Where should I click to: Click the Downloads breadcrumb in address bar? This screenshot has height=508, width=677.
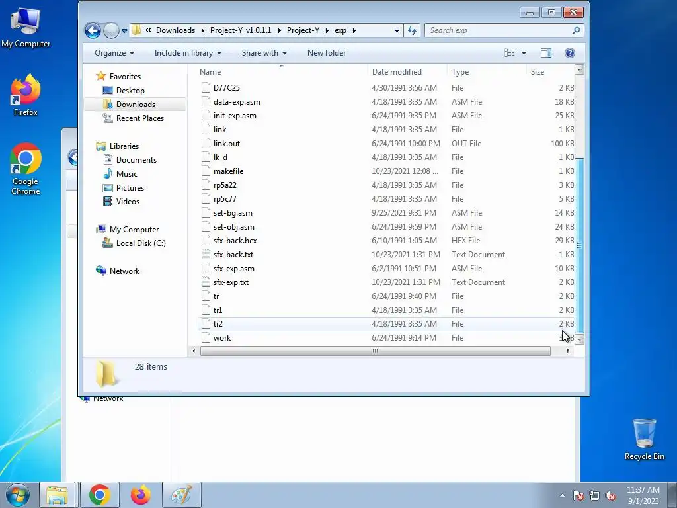click(x=175, y=30)
